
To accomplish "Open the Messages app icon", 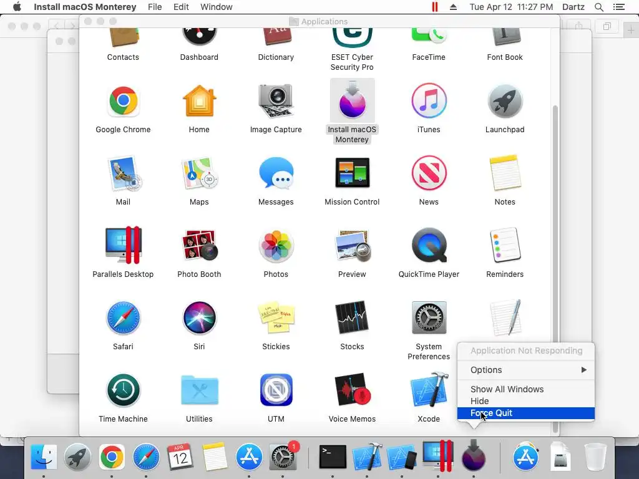I will [276, 173].
